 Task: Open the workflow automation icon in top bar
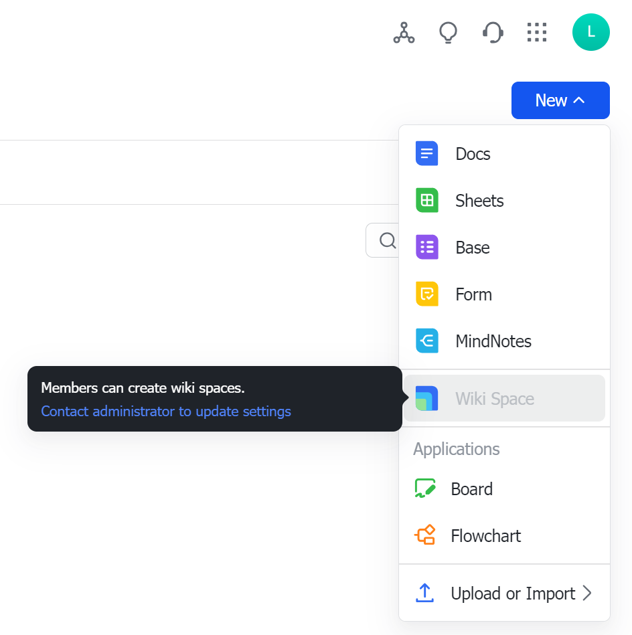pos(404,31)
